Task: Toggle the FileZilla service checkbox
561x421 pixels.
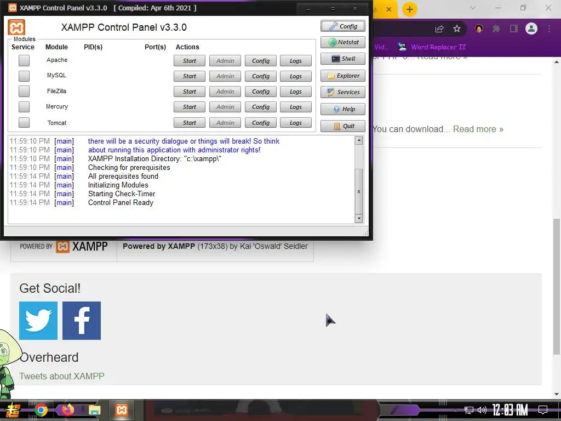Action: 24,92
